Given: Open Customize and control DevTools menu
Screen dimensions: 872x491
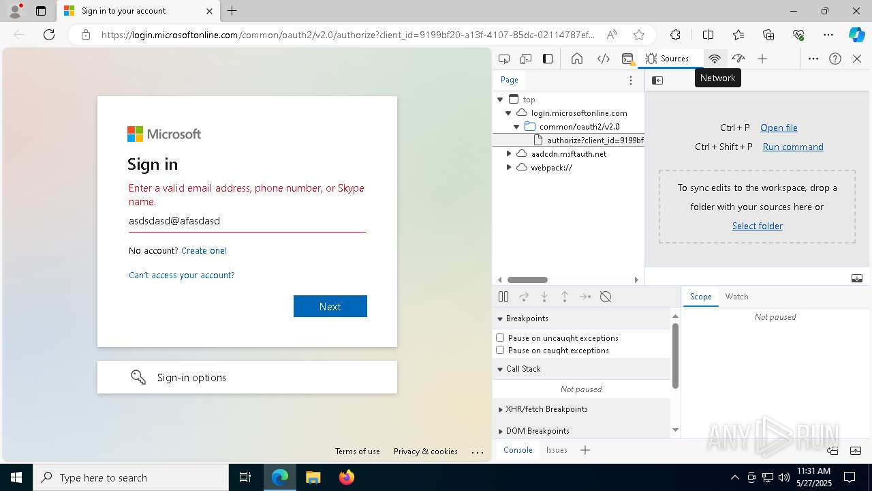Looking at the screenshot, I should pos(813,59).
